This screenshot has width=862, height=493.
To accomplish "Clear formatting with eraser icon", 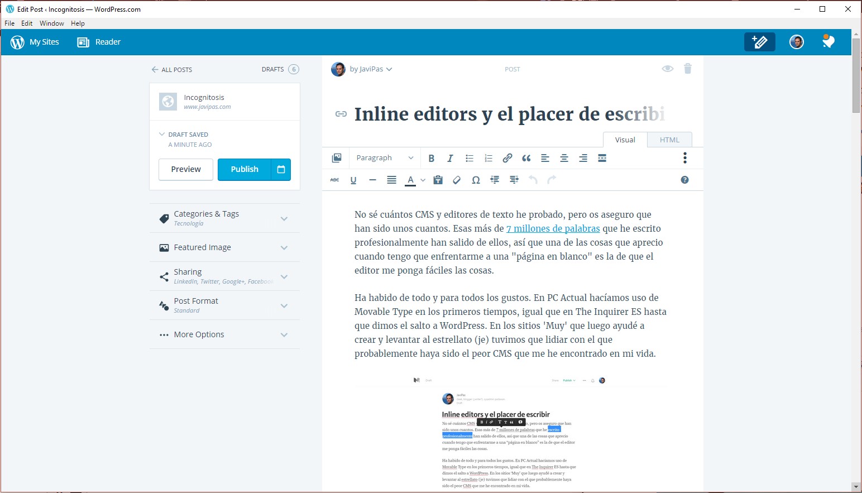I will click(457, 180).
